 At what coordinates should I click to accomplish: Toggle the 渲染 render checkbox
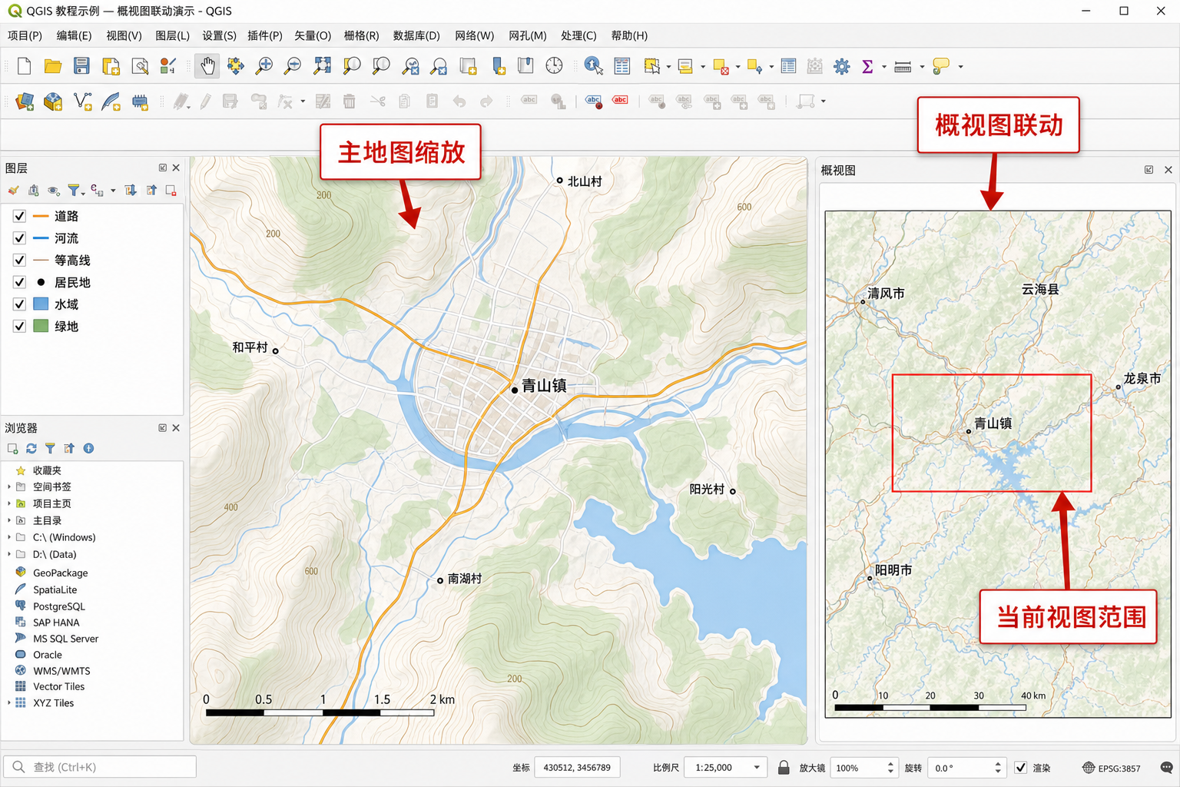coord(1021,767)
